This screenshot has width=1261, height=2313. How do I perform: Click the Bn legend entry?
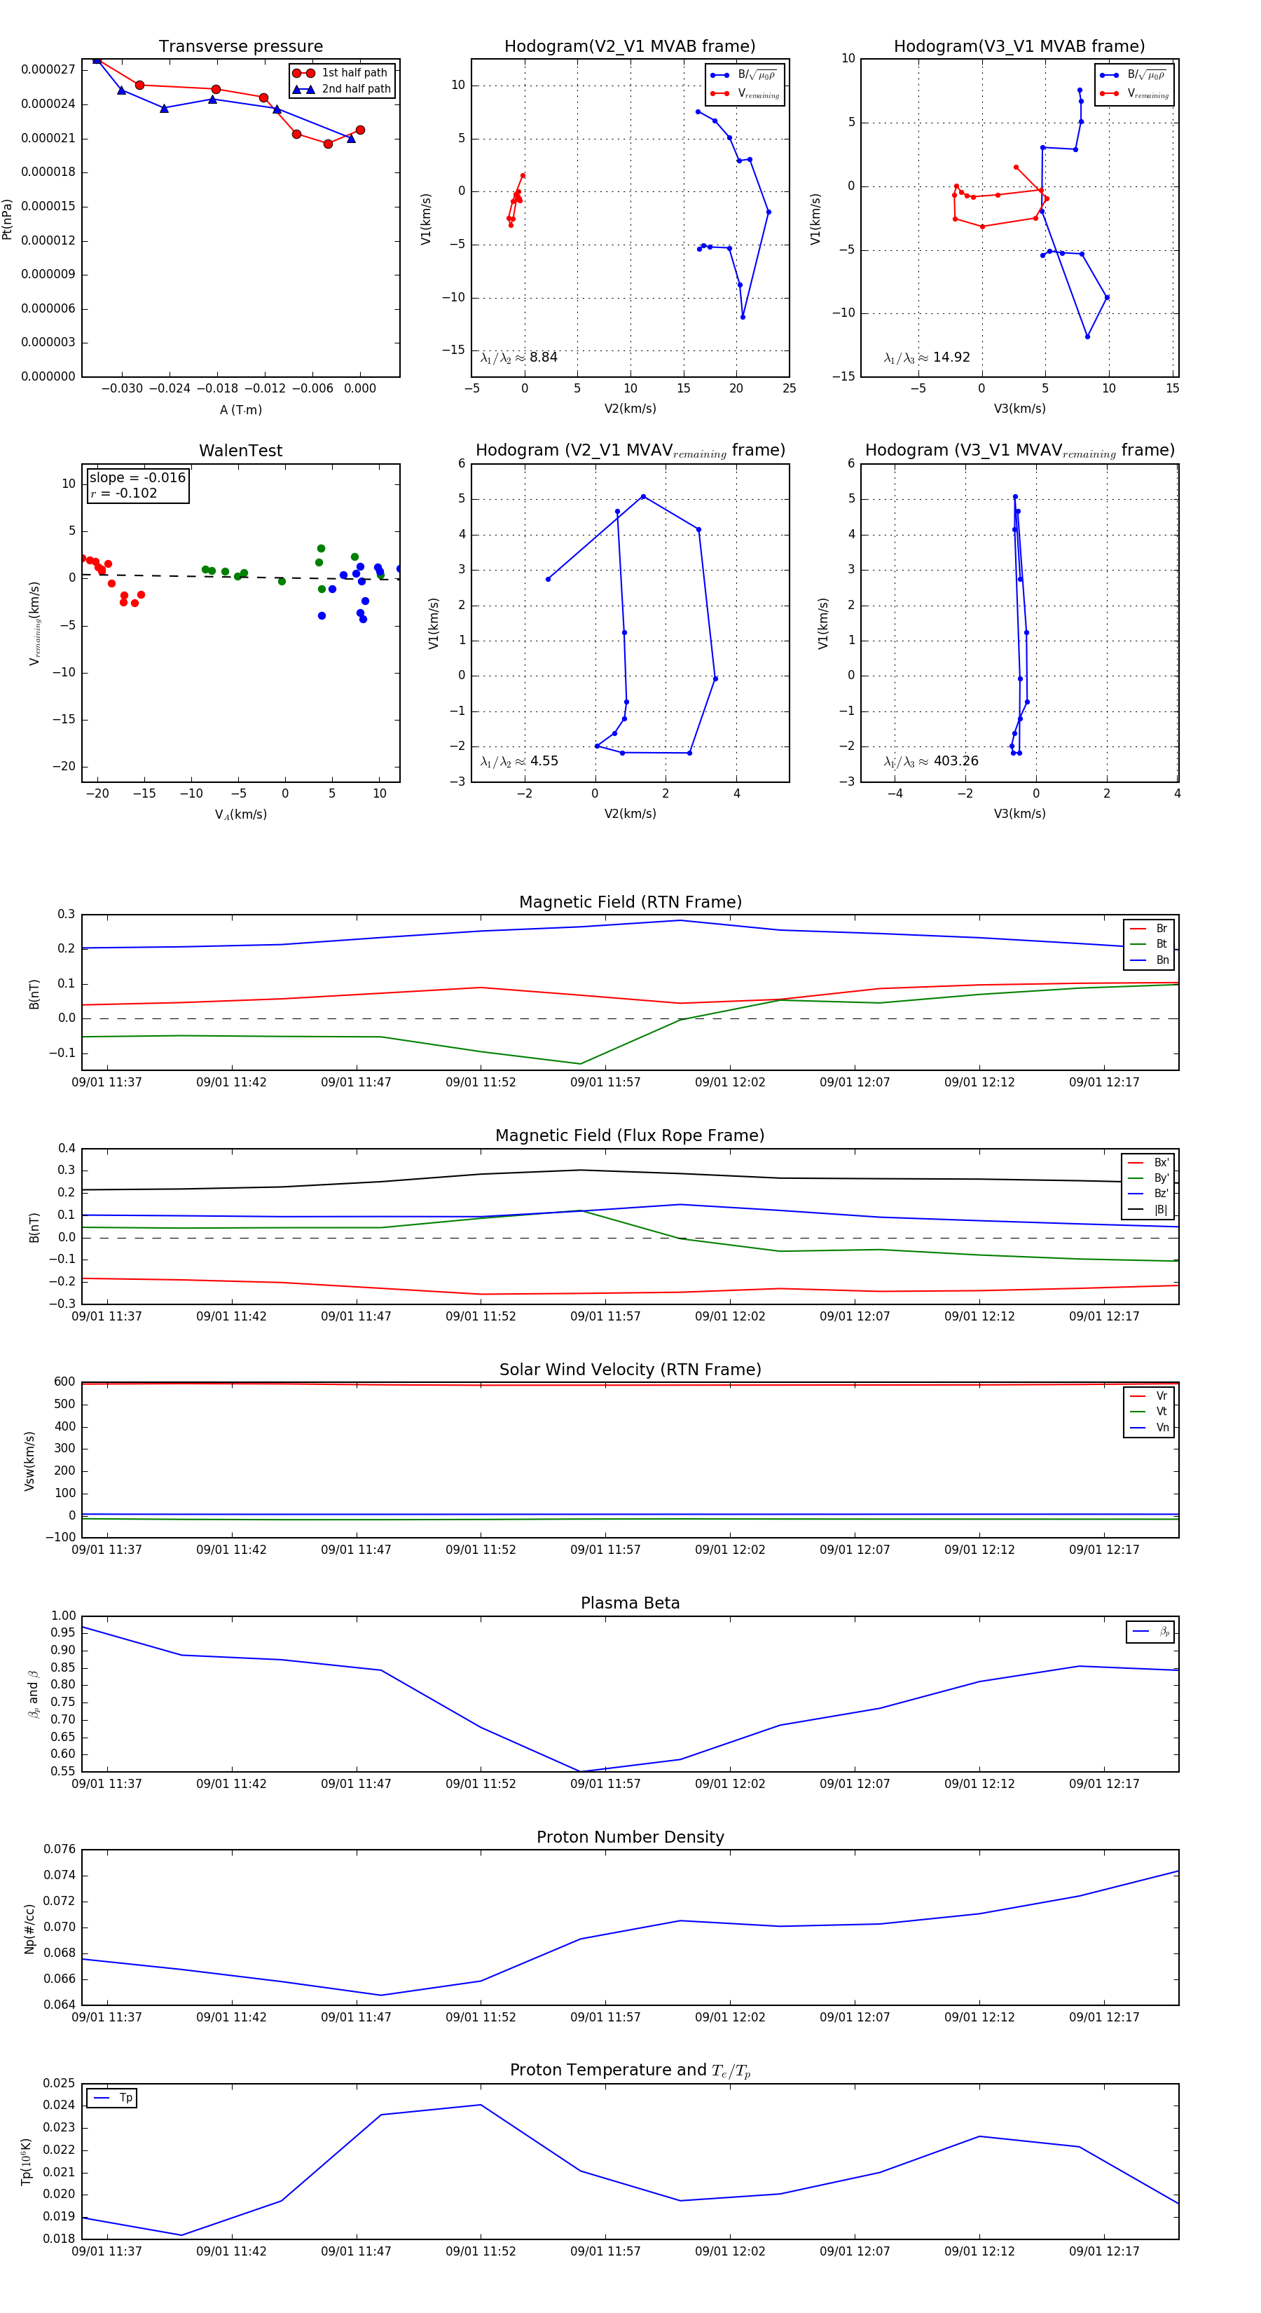pos(1149,961)
